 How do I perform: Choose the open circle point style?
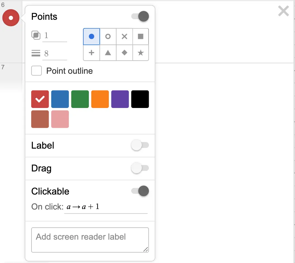click(x=108, y=36)
